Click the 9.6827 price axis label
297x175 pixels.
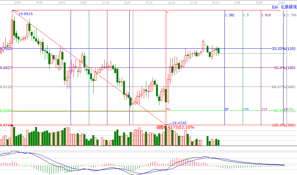(x=6, y=68)
